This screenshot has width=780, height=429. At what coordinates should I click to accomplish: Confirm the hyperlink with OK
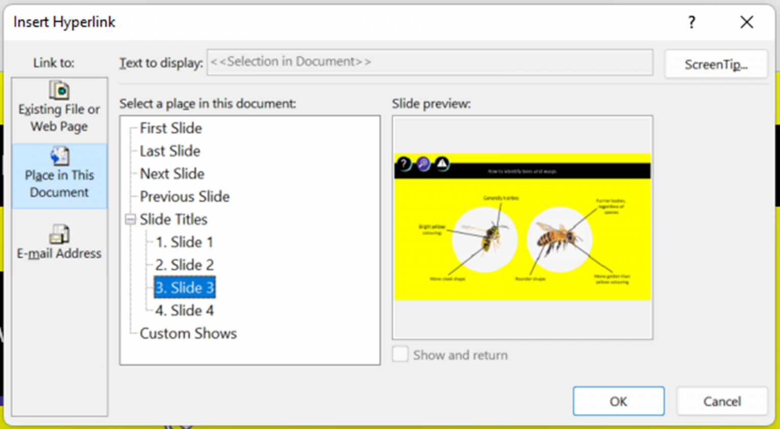point(619,401)
